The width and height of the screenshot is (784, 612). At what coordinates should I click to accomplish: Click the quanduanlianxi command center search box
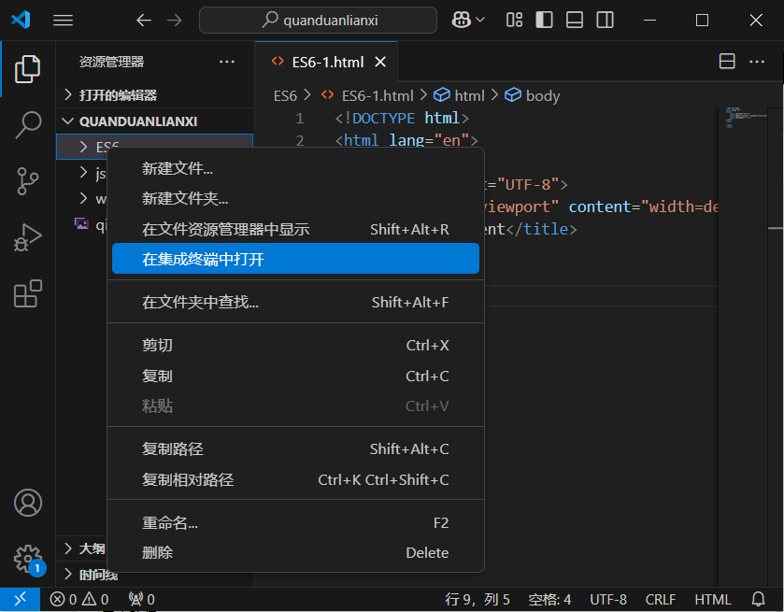click(318, 20)
